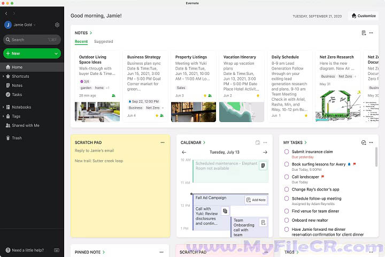Click the Tasks checkmark icon in sidebar
The width and height of the screenshot is (385, 257).
[x=8, y=94]
